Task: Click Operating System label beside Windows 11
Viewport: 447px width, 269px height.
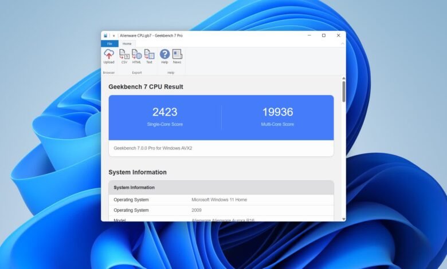Action: pyautogui.click(x=131, y=200)
